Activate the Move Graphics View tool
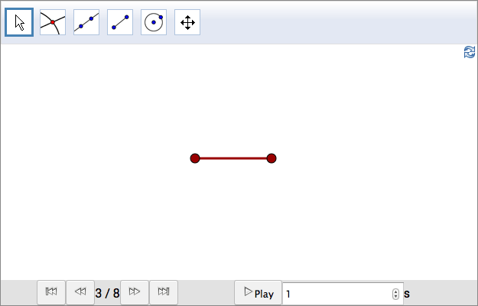Image resolution: width=478 pixels, height=306 pixels. tap(187, 22)
